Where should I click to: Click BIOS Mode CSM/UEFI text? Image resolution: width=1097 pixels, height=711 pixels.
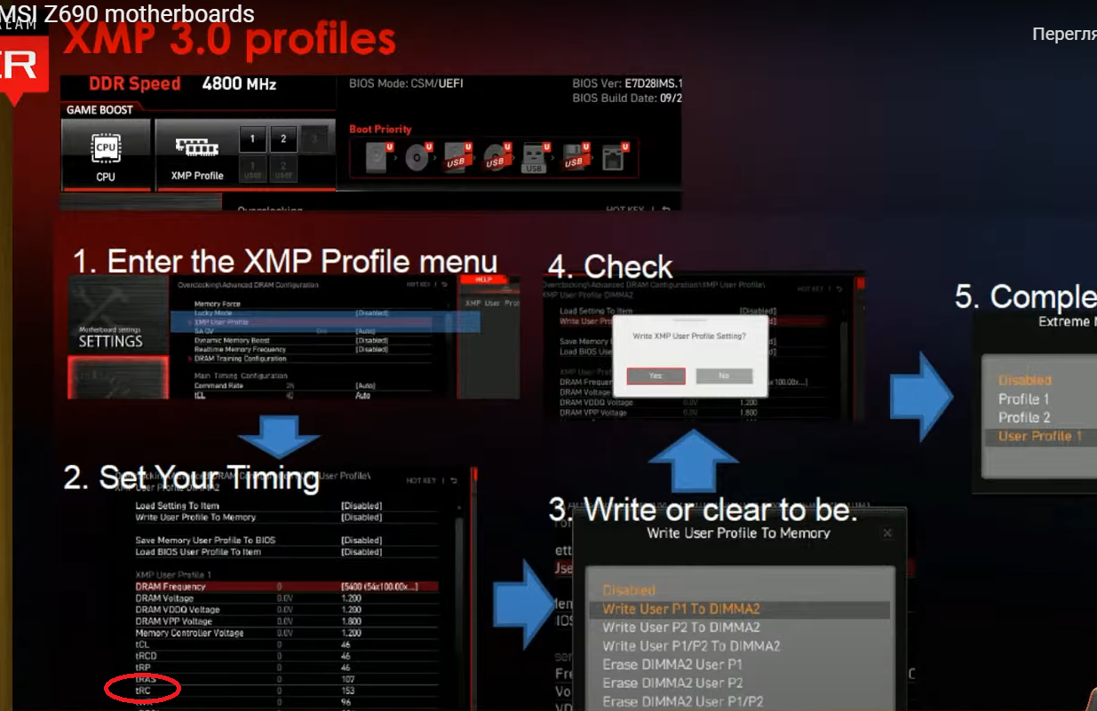pyautogui.click(x=406, y=83)
